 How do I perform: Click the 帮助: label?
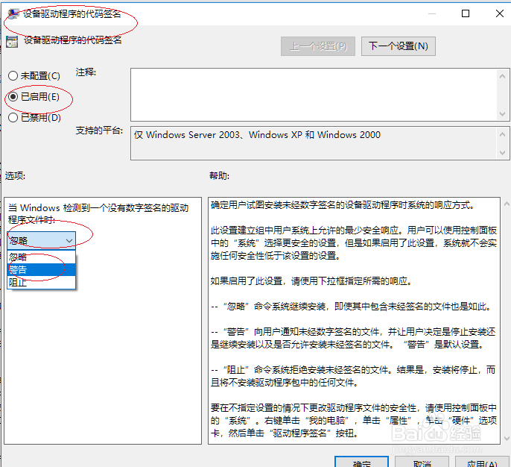click(219, 176)
